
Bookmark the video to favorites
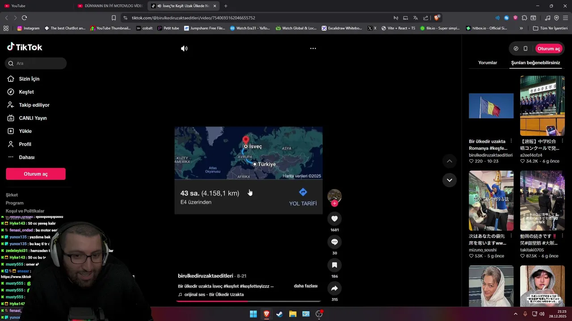point(334,265)
